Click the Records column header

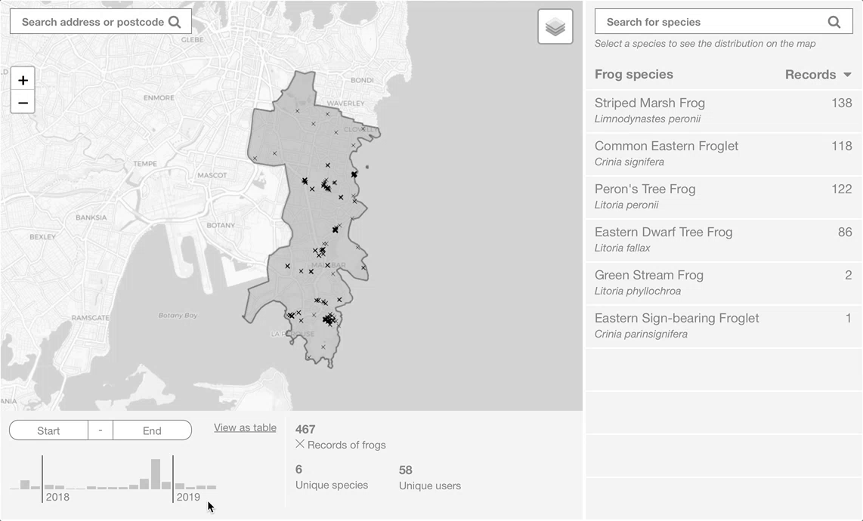coord(810,74)
